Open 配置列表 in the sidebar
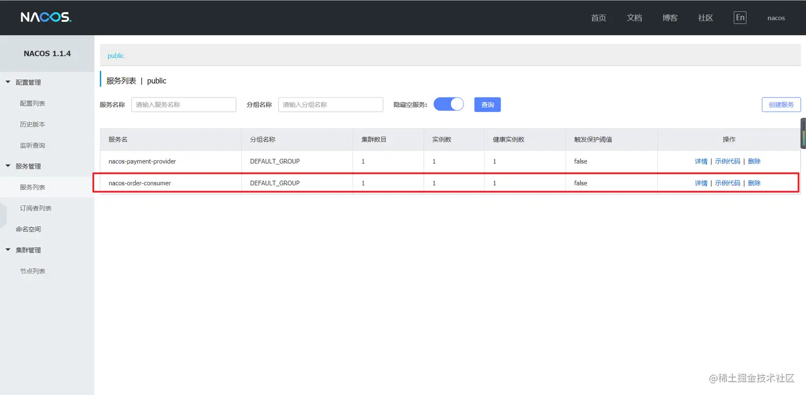Screen dimensions: 806x395 point(33,103)
